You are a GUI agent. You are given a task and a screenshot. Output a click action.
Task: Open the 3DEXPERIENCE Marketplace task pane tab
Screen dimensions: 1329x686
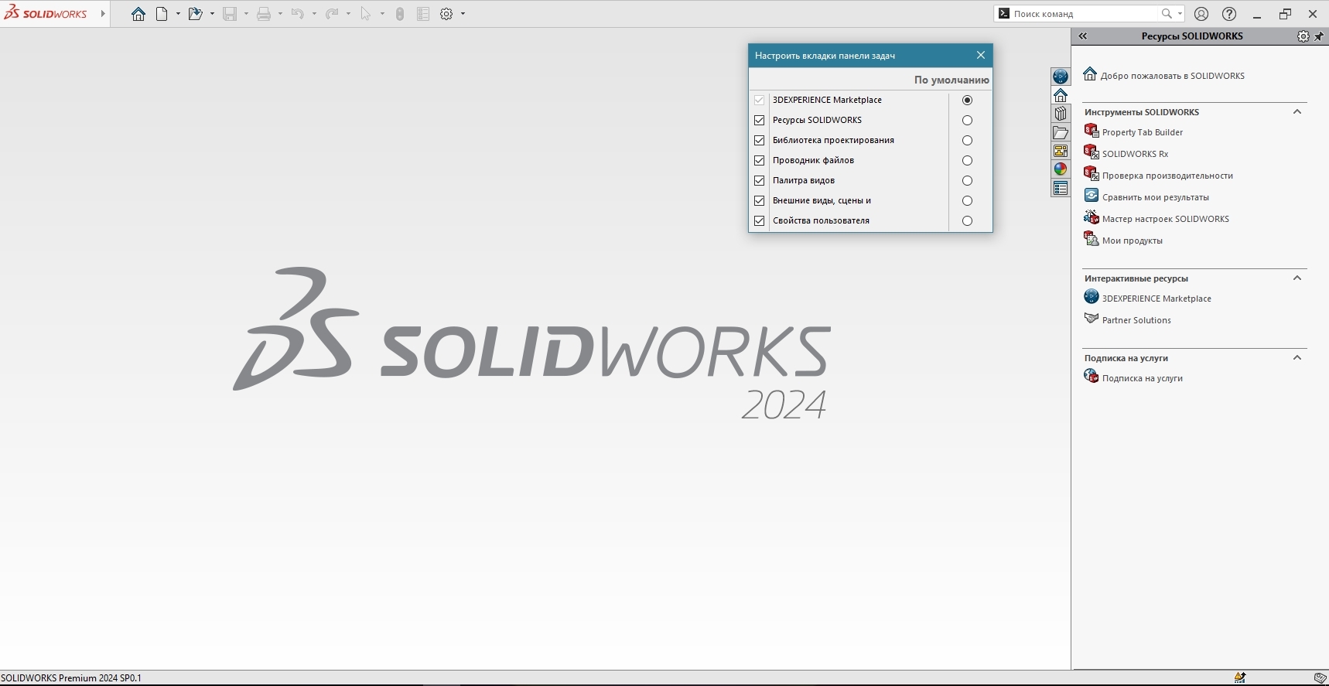click(1061, 76)
